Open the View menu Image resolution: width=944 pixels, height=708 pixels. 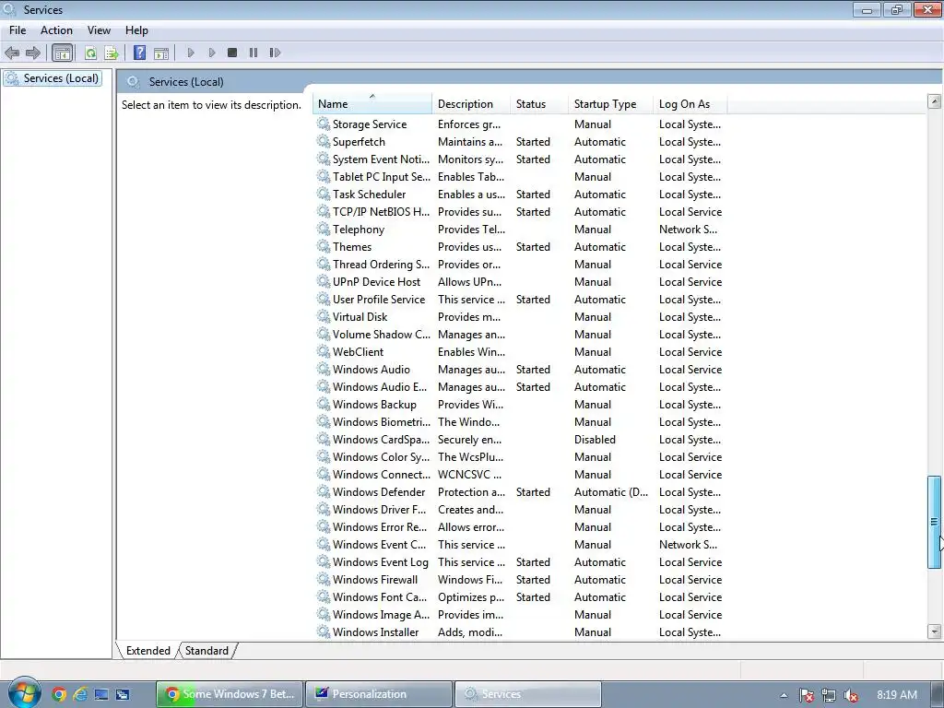coord(99,30)
